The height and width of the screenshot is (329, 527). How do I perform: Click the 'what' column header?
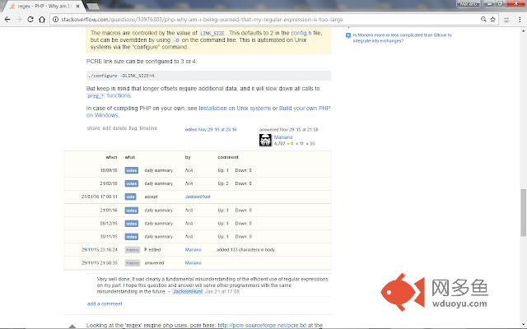tap(130, 157)
